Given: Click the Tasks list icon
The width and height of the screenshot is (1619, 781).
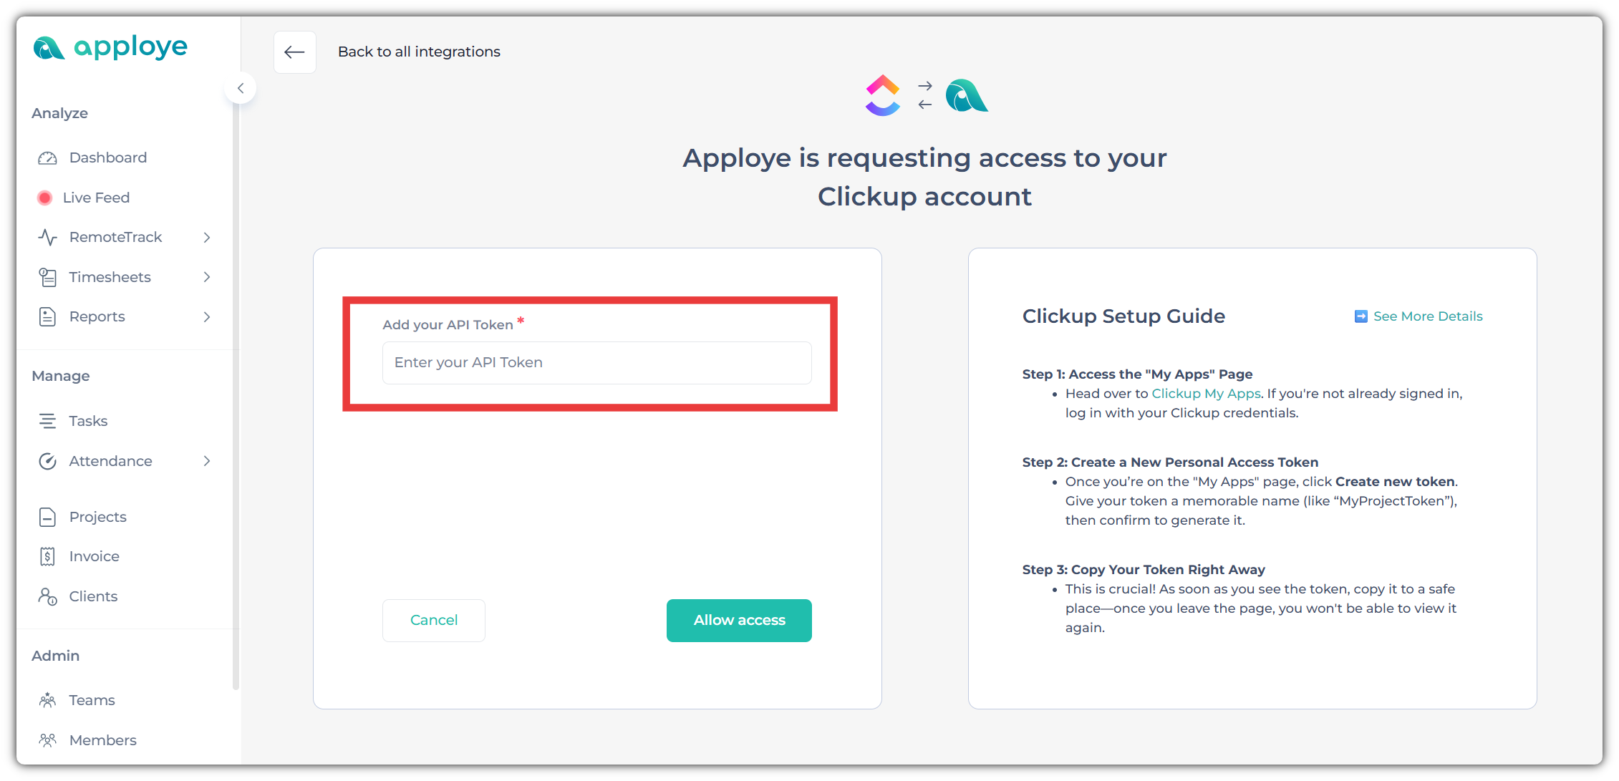Looking at the screenshot, I should [x=47, y=421].
